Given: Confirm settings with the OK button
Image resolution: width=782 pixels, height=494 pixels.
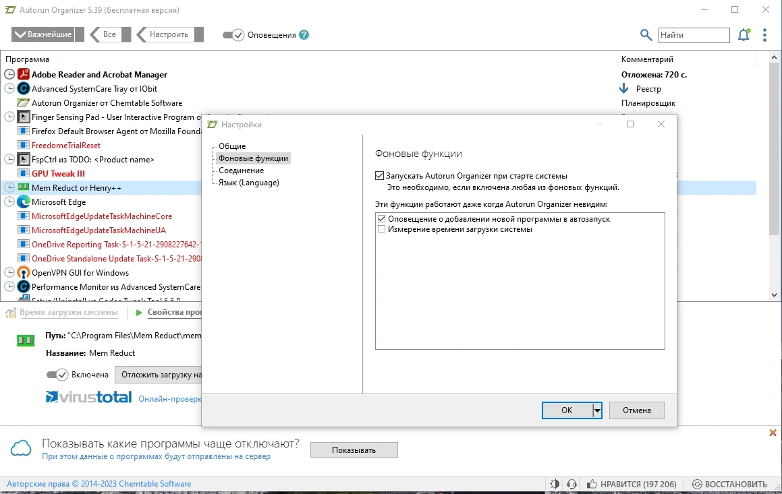Looking at the screenshot, I should click(567, 410).
